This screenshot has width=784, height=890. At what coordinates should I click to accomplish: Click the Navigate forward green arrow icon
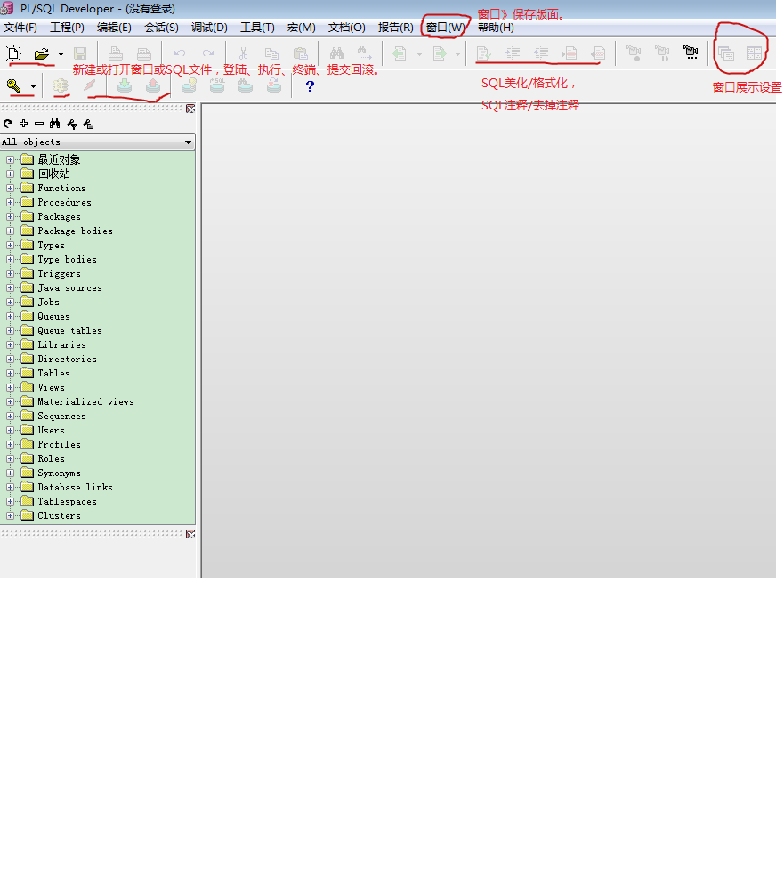click(x=440, y=54)
